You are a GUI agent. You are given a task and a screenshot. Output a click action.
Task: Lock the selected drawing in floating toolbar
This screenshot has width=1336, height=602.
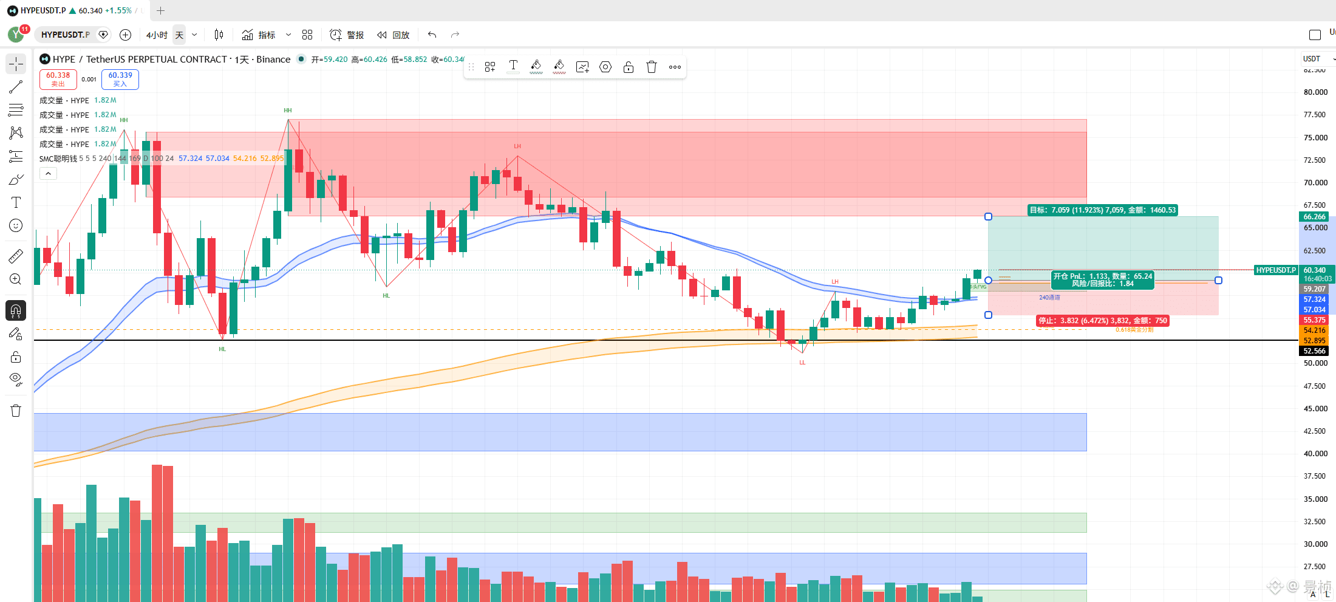coord(629,67)
